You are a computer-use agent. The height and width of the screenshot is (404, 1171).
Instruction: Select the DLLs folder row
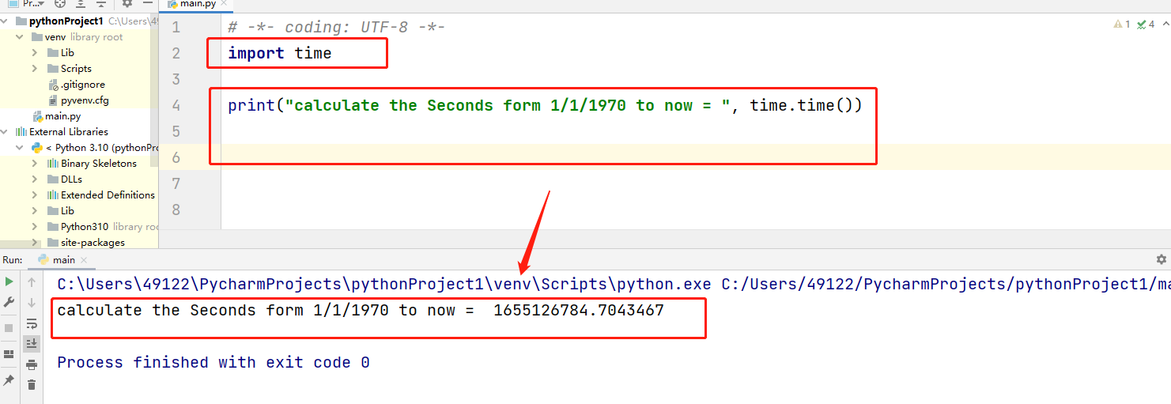(79, 179)
